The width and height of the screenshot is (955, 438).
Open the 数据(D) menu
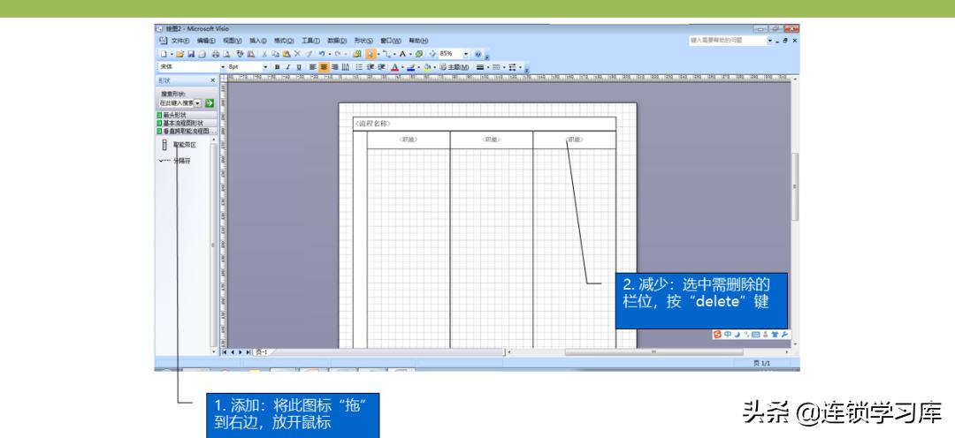pyautogui.click(x=337, y=41)
